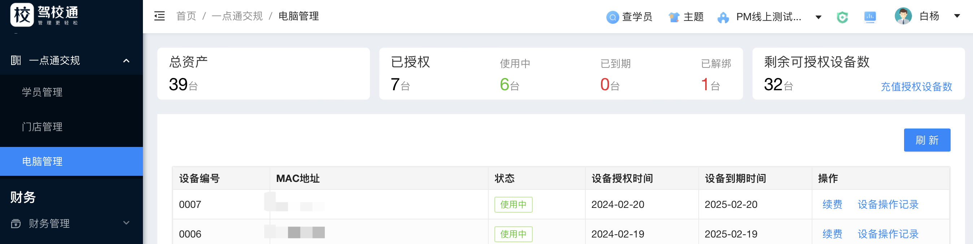Expand the 财务管理 sidebar menu
973x244 pixels.
[127, 223]
